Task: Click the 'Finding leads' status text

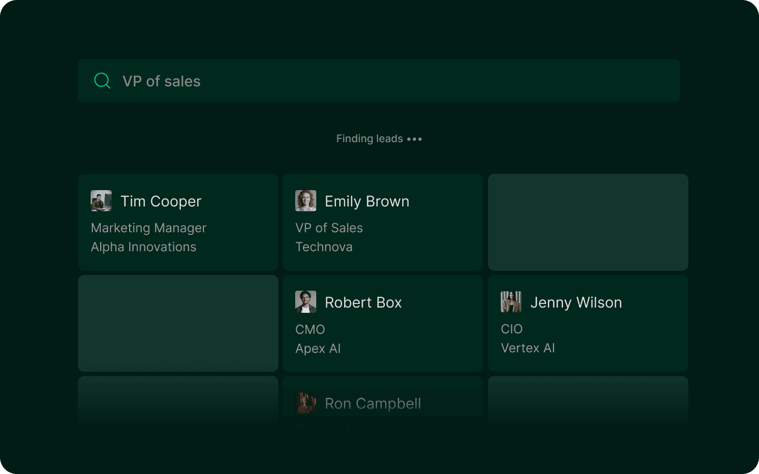Action: coord(369,139)
